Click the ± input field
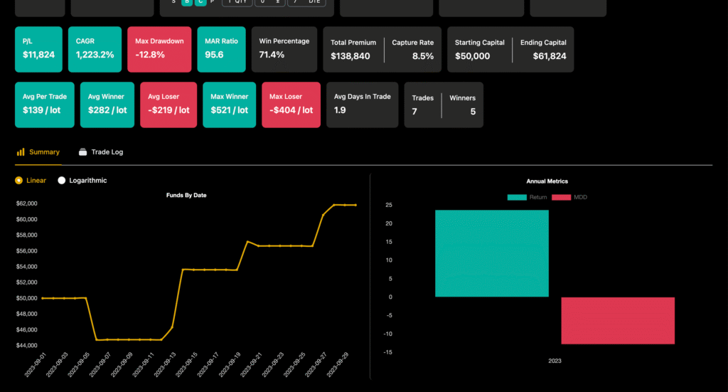The height and width of the screenshot is (392, 728). [x=270, y=2]
